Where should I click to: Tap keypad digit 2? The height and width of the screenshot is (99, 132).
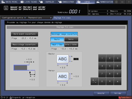pos(110,58)
